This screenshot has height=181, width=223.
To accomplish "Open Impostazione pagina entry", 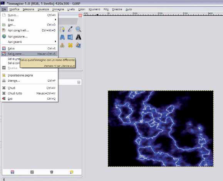I will (29, 75).
